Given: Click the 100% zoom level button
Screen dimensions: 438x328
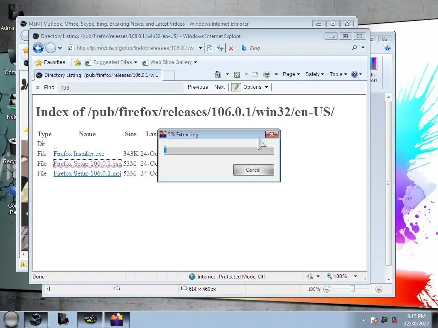Looking at the screenshot, I should coord(337,276).
